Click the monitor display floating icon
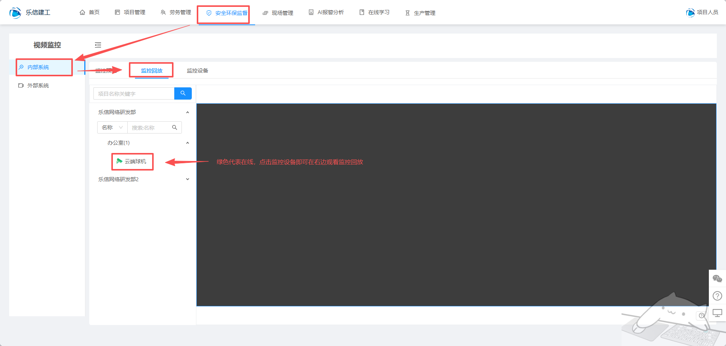The image size is (726, 346). [x=717, y=313]
